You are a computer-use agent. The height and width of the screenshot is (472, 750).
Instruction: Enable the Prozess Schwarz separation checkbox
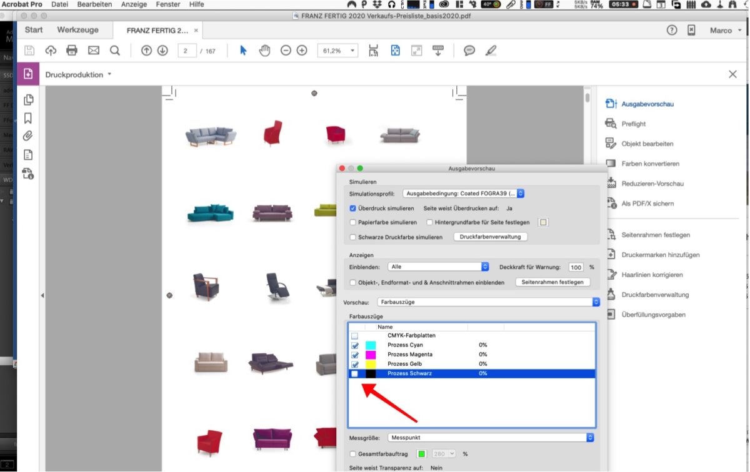pos(354,373)
